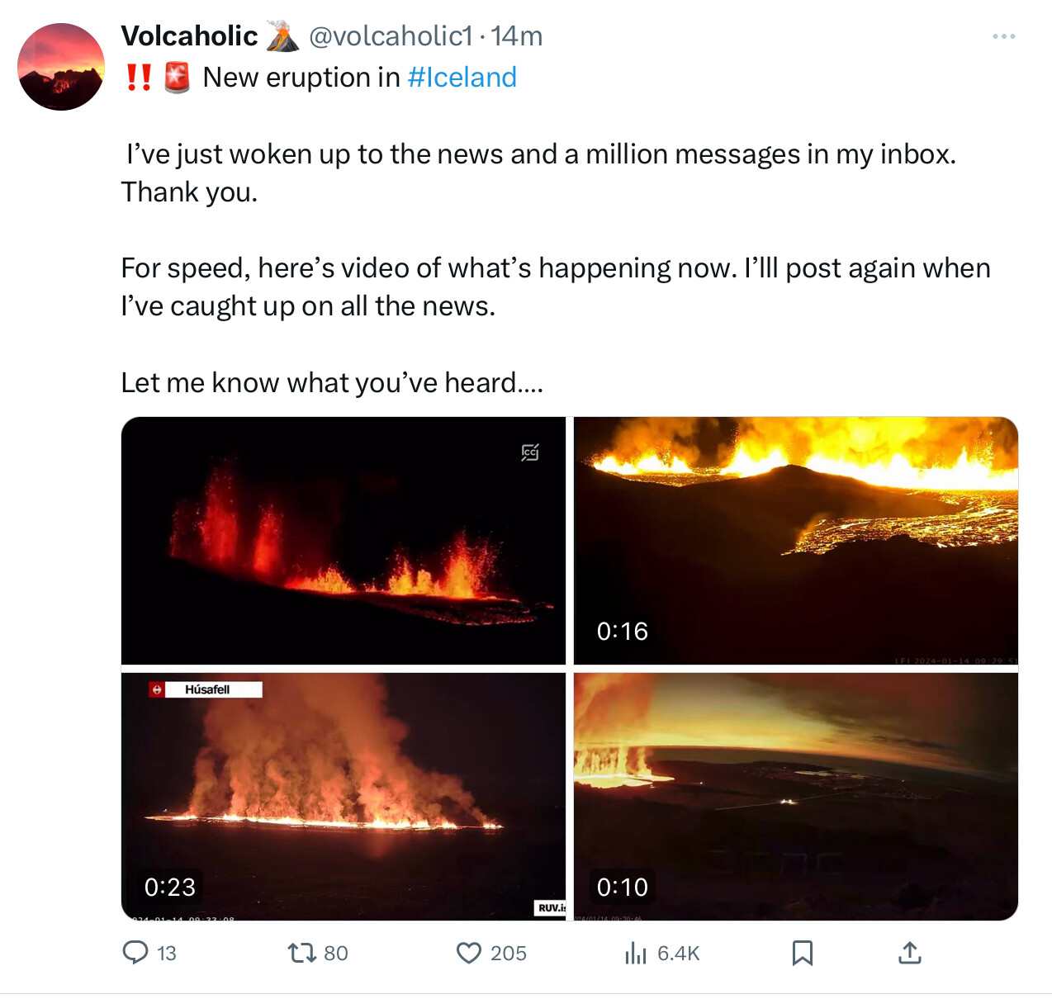Play the Húsafell 0:23 fissure video
The image size is (1052, 999).
click(343, 797)
